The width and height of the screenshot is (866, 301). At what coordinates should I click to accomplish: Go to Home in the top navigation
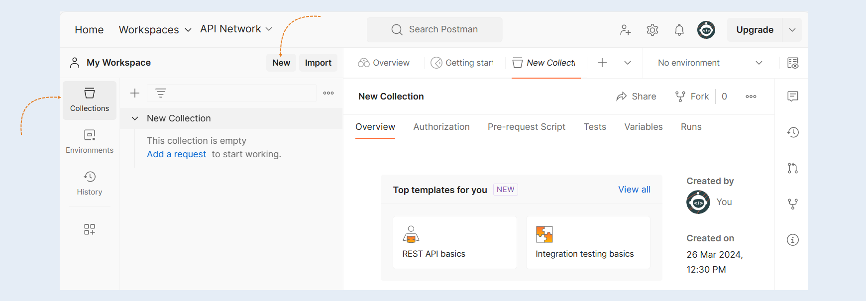pos(89,30)
